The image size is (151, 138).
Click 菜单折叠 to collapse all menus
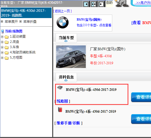30,22
